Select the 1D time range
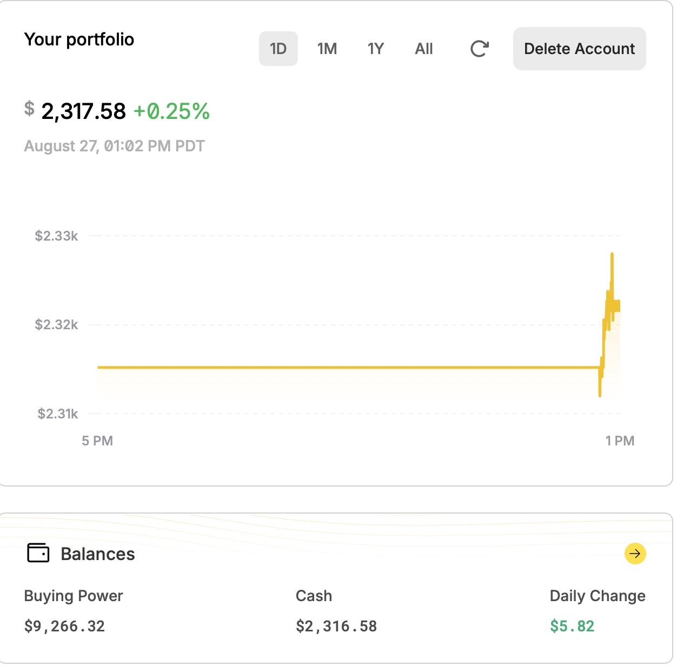The image size is (677, 666). tap(278, 49)
